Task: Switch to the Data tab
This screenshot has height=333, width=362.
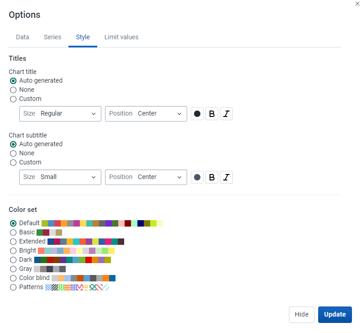Action: [22, 37]
